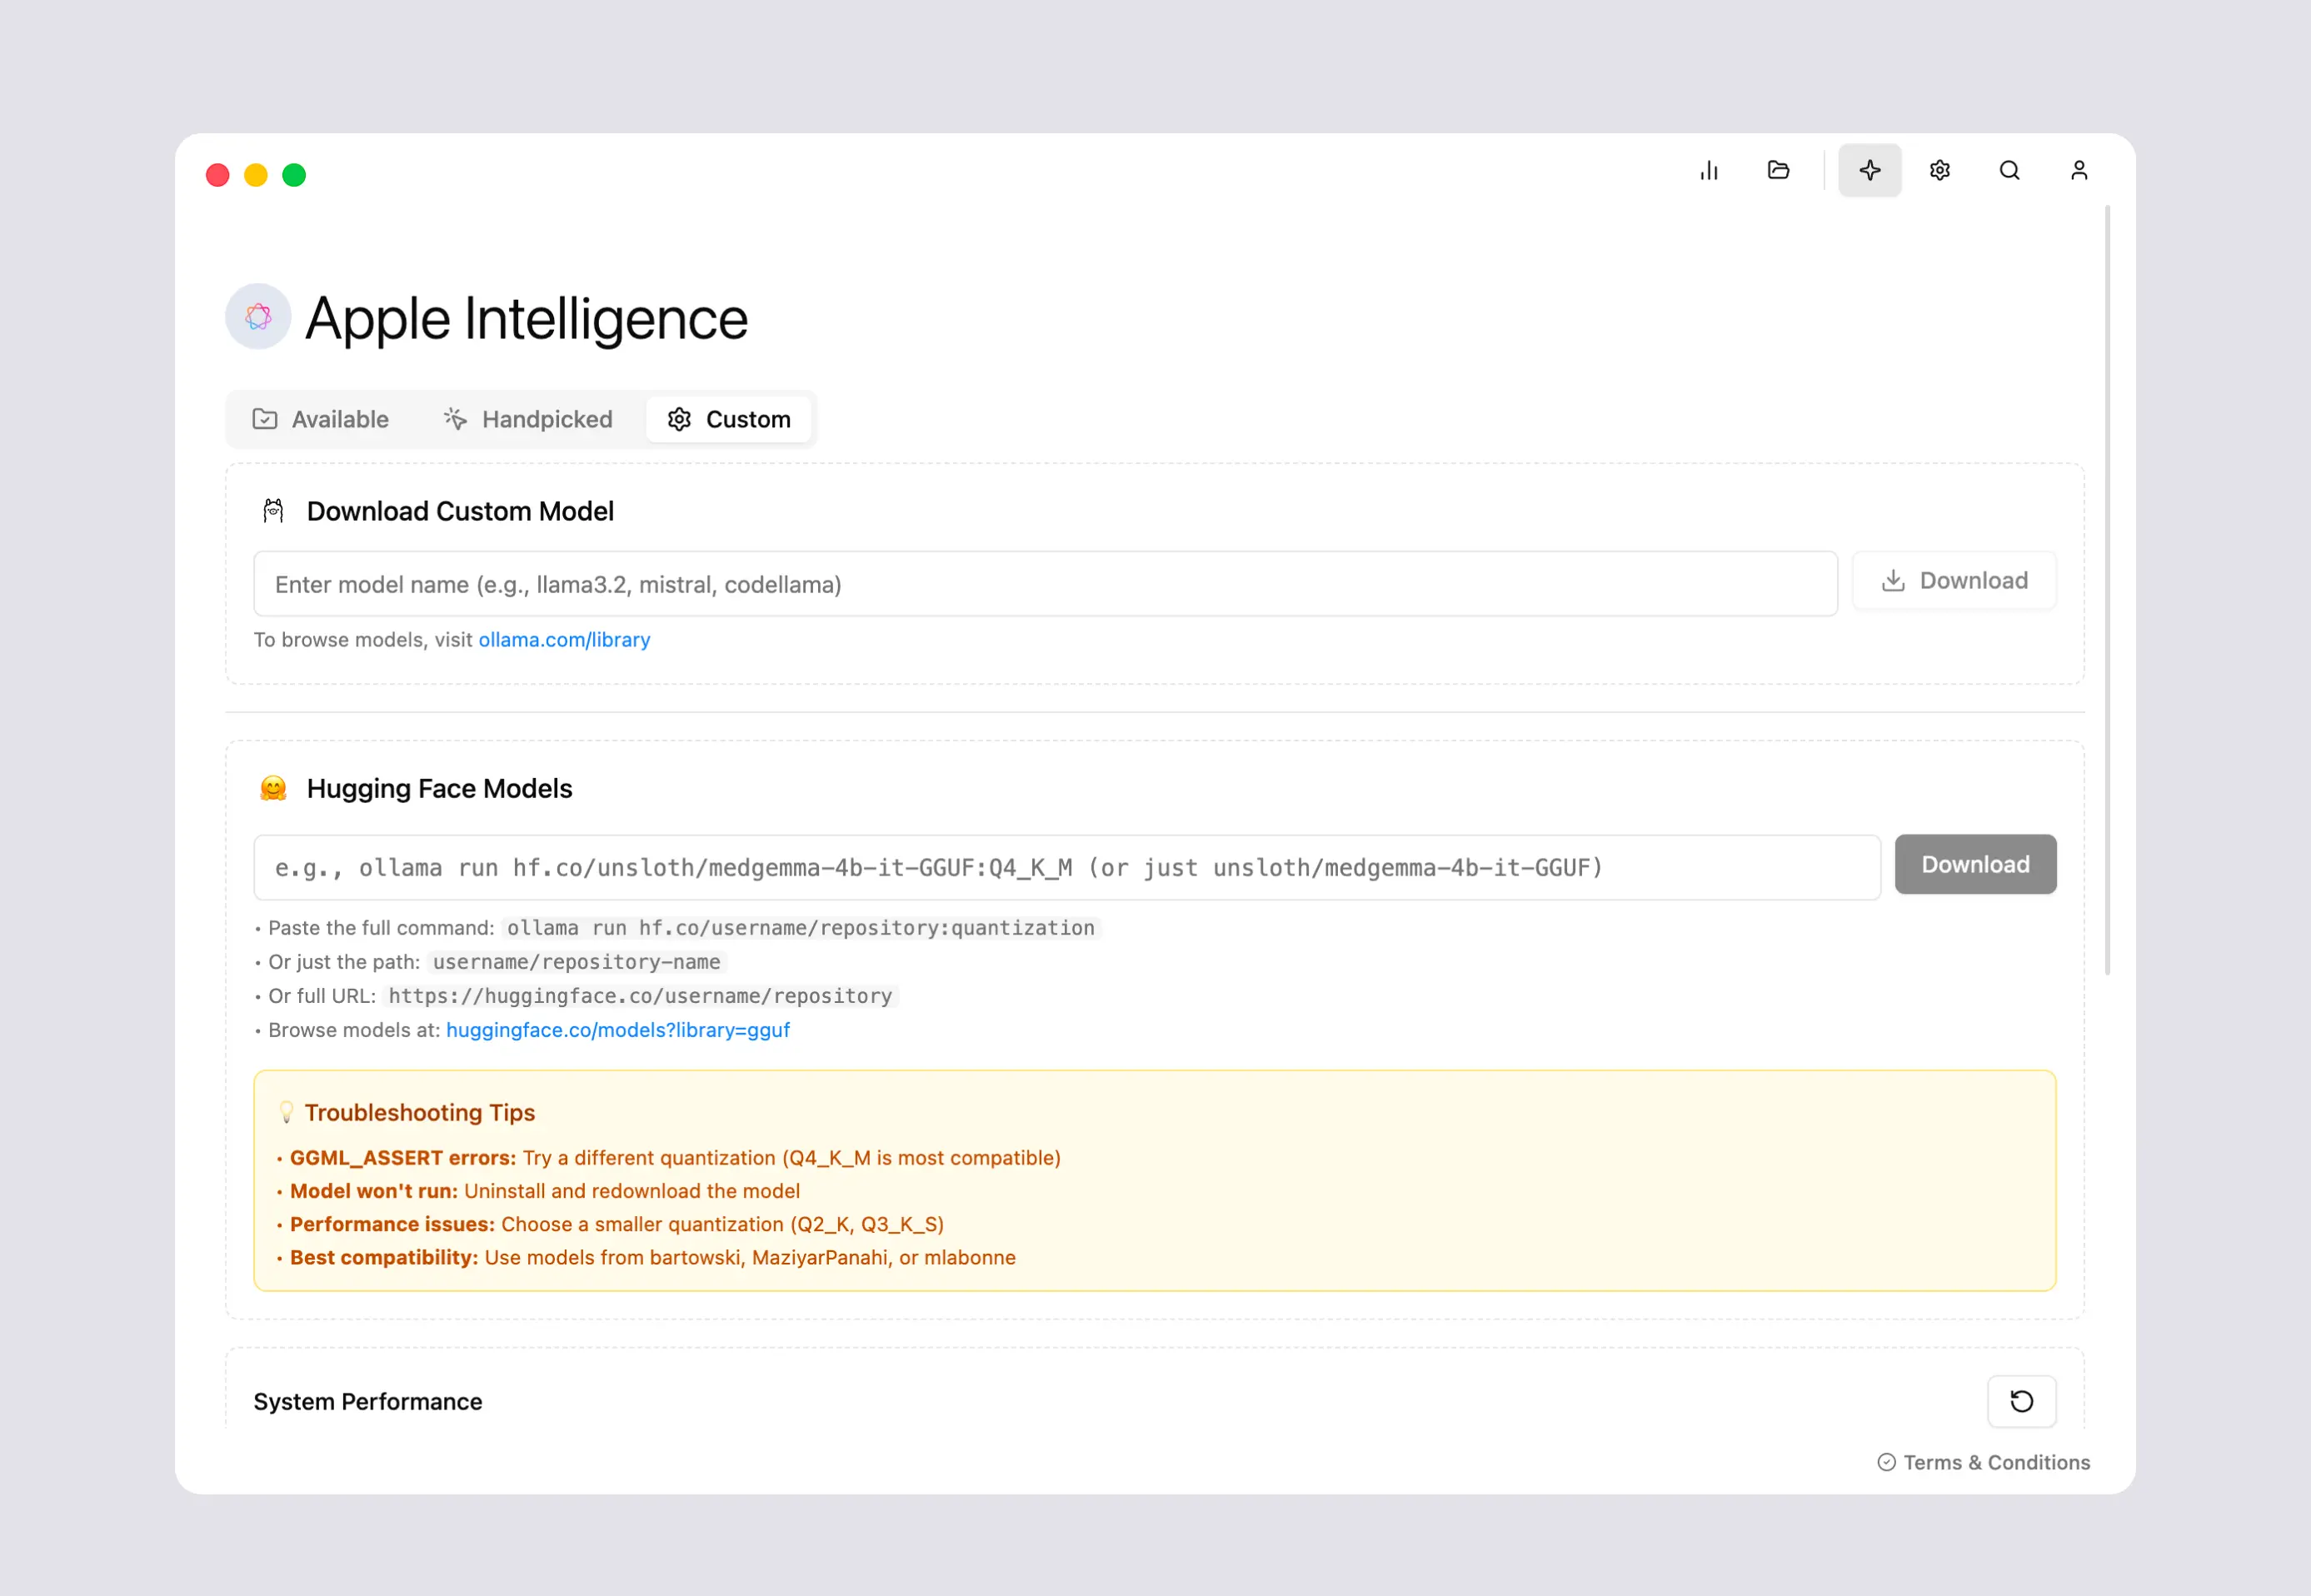Open the user profile icon
Image resolution: width=2311 pixels, height=1596 pixels.
[x=2078, y=171]
